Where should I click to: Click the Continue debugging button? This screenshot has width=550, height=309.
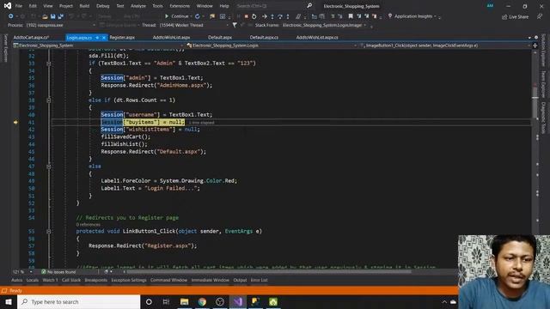pyautogui.click(x=177, y=16)
